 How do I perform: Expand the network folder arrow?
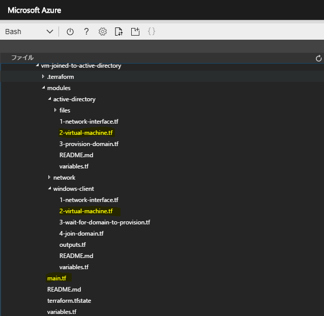[49, 177]
